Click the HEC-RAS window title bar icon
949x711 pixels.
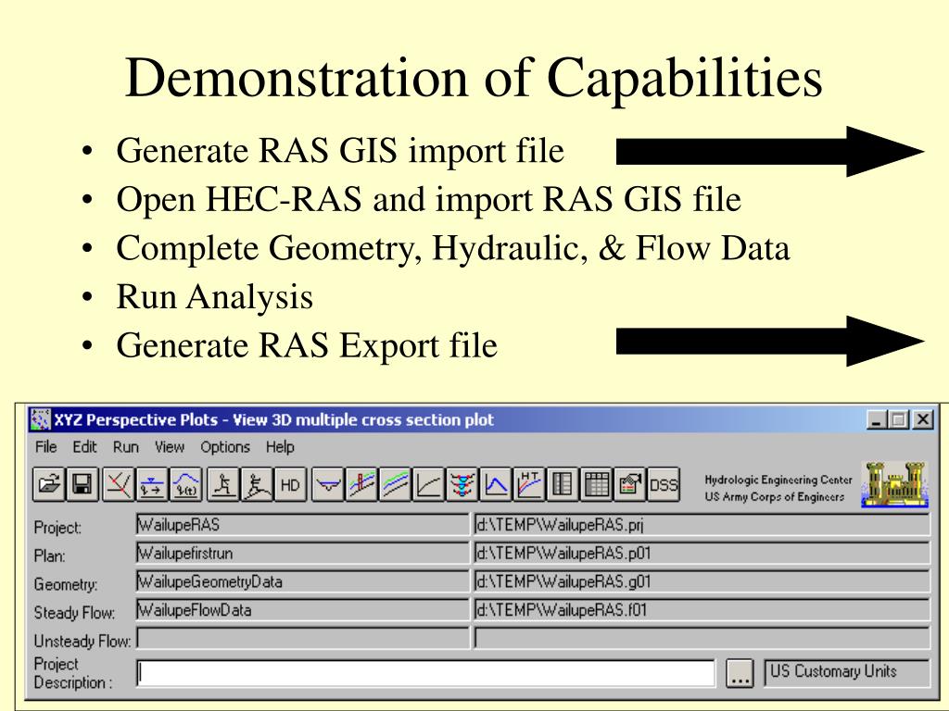41,419
